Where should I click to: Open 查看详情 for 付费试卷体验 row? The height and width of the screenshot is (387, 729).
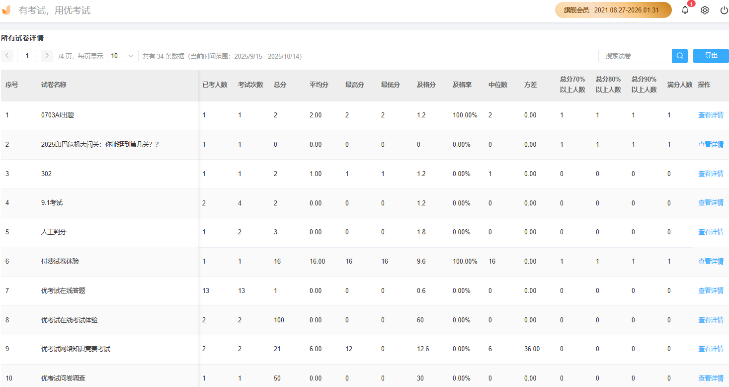[711, 262]
